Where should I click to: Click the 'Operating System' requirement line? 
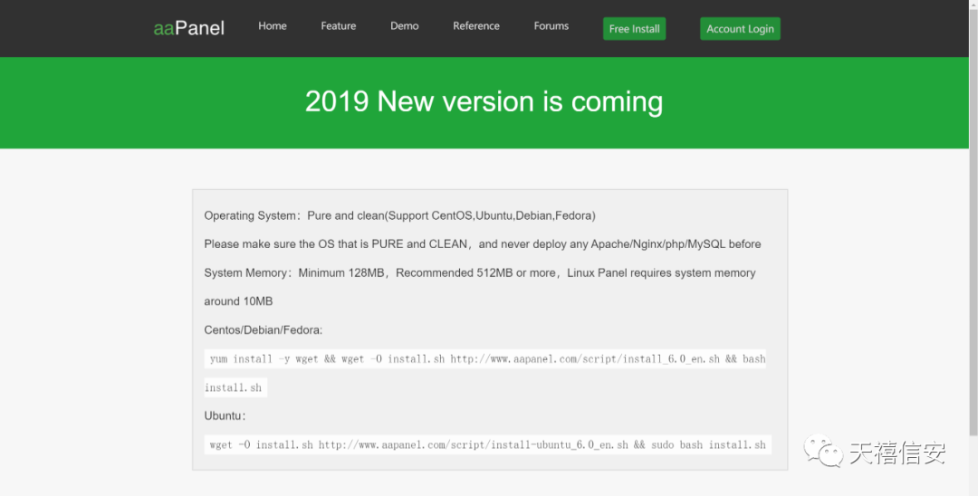pos(400,215)
